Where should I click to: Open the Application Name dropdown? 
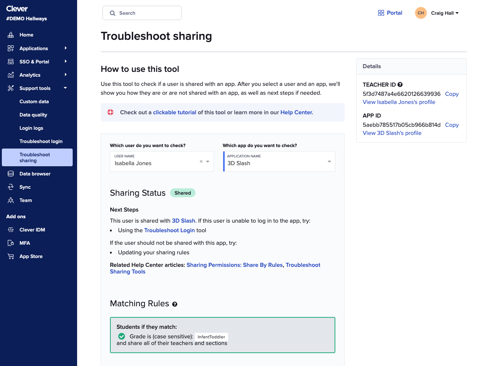[x=329, y=161]
